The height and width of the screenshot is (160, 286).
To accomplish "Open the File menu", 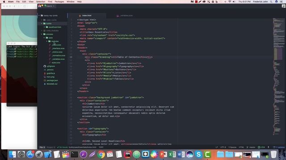I will pyautogui.click(x=18, y=2).
